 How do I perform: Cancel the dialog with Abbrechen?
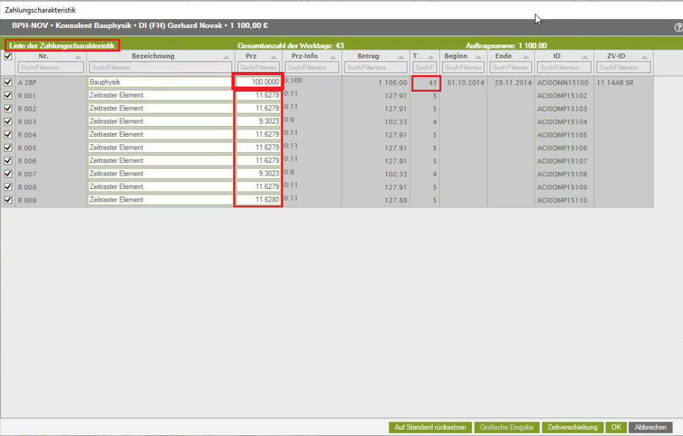pos(651,427)
